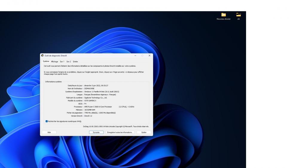Switch to the Système tab
The height and width of the screenshot is (168, 299).
[x=46, y=61]
